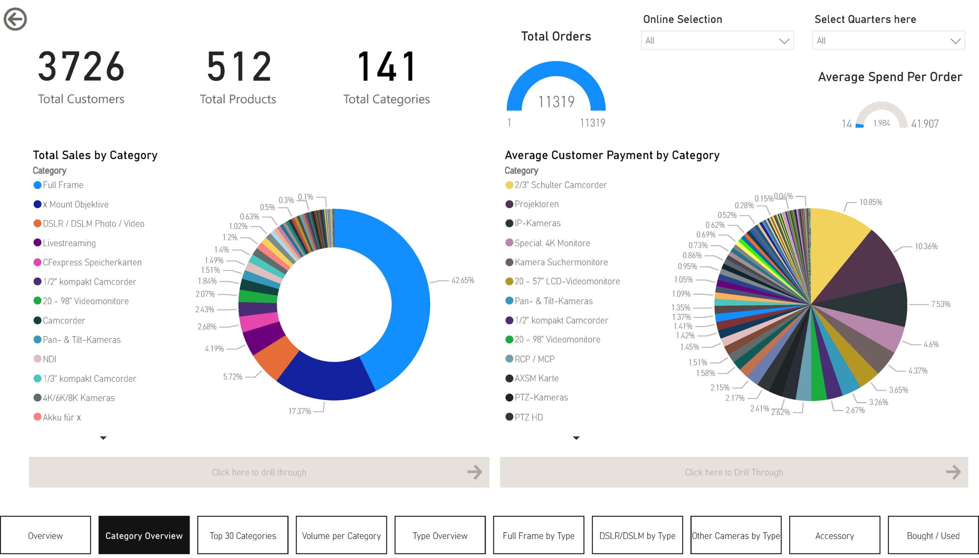The height and width of the screenshot is (558, 979).
Task: Click the back arrow icon
Action: point(15,19)
